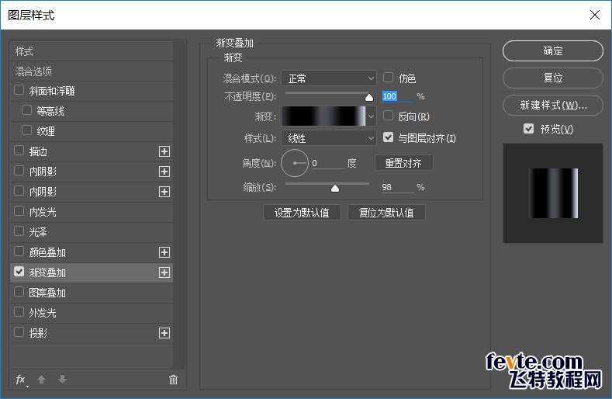Click 设置为默认值
612x399 pixels.
302,213
